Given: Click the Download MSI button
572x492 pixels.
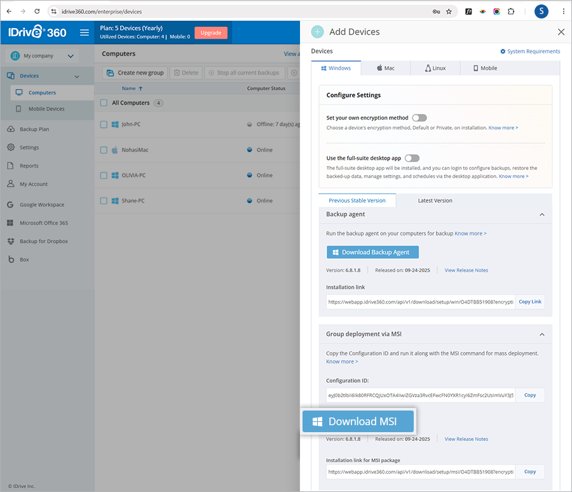Looking at the screenshot, I should pyautogui.click(x=358, y=421).
